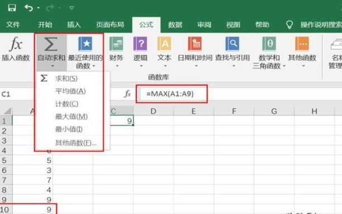342x214 pixels.
Task: Open the Customize Quick Access Toolbar dropdown
Action: pyautogui.click(x=72, y=8)
